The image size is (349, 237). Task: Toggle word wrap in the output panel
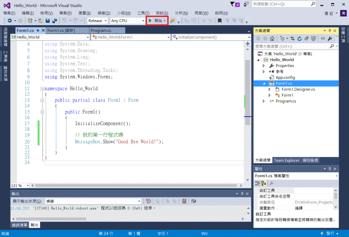pos(194,201)
